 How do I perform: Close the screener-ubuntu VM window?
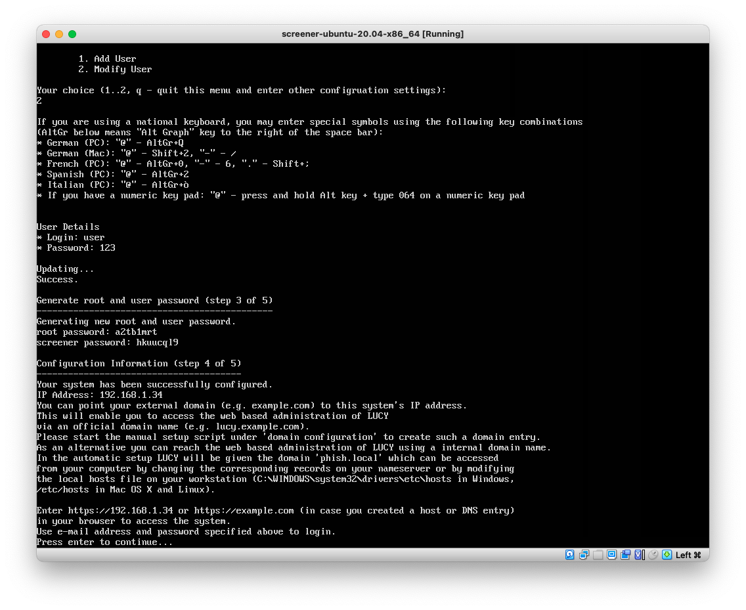coord(46,34)
